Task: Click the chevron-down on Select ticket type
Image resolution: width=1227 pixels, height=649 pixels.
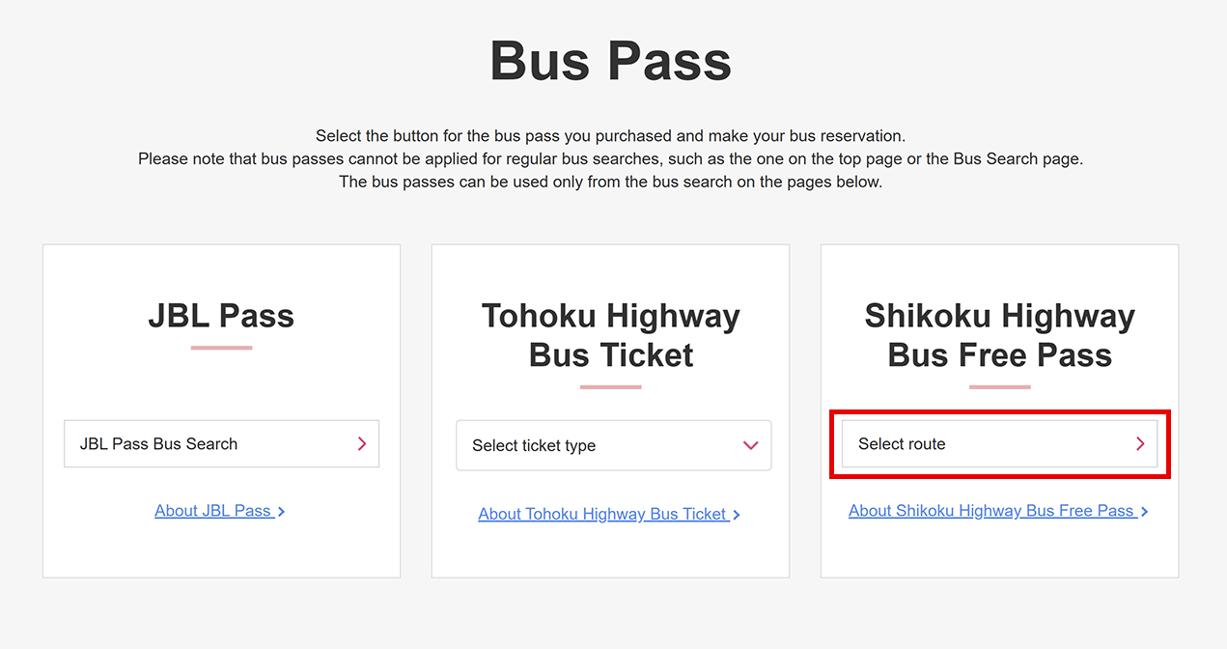Action: pyautogui.click(x=751, y=445)
